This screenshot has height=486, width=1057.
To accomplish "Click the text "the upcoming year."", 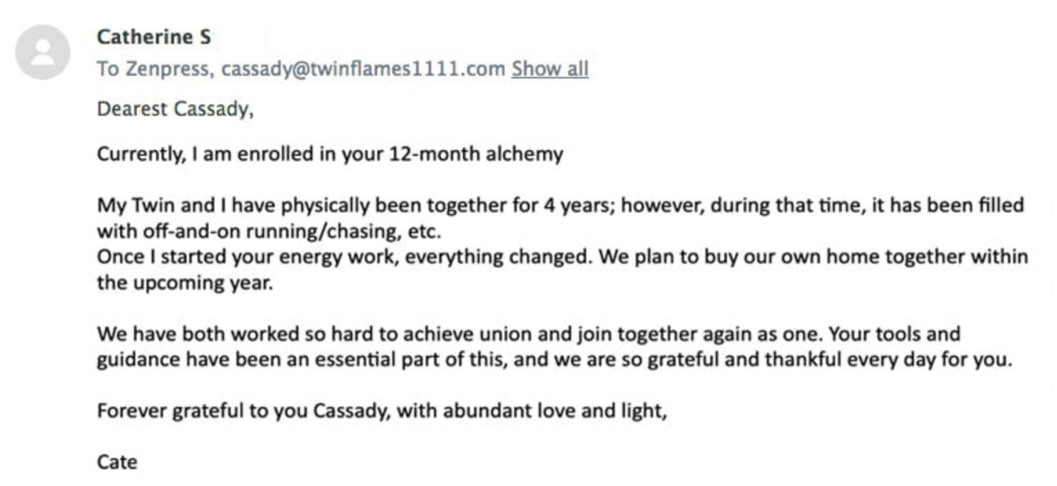I will (185, 283).
